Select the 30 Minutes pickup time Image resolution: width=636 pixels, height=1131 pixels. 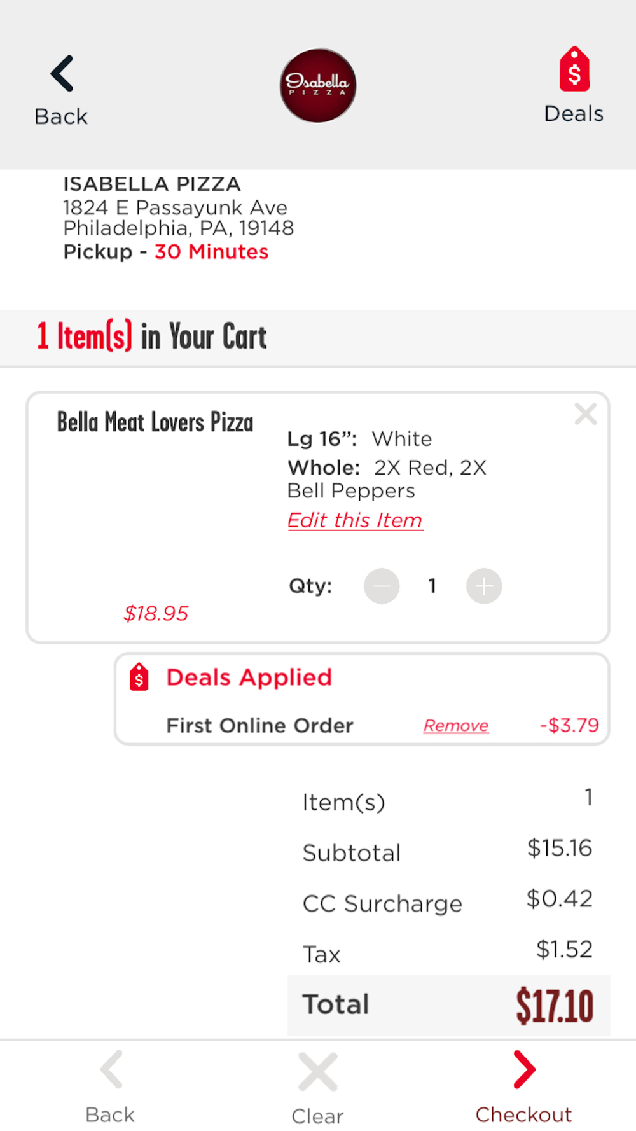pos(211,252)
